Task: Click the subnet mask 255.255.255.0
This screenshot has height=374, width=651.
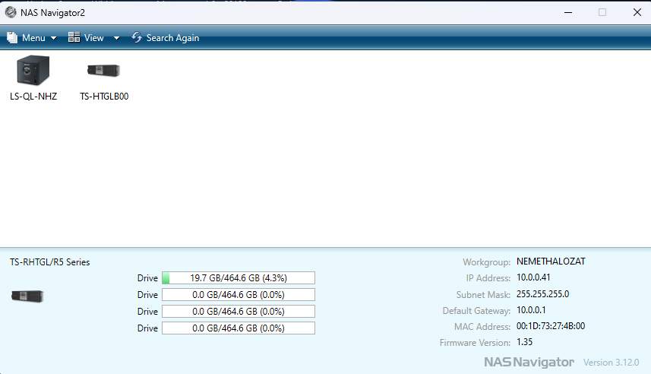Action: point(542,293)
